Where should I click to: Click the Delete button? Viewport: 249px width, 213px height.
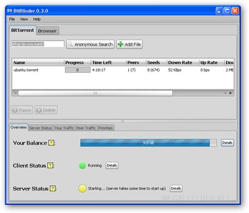46,110
